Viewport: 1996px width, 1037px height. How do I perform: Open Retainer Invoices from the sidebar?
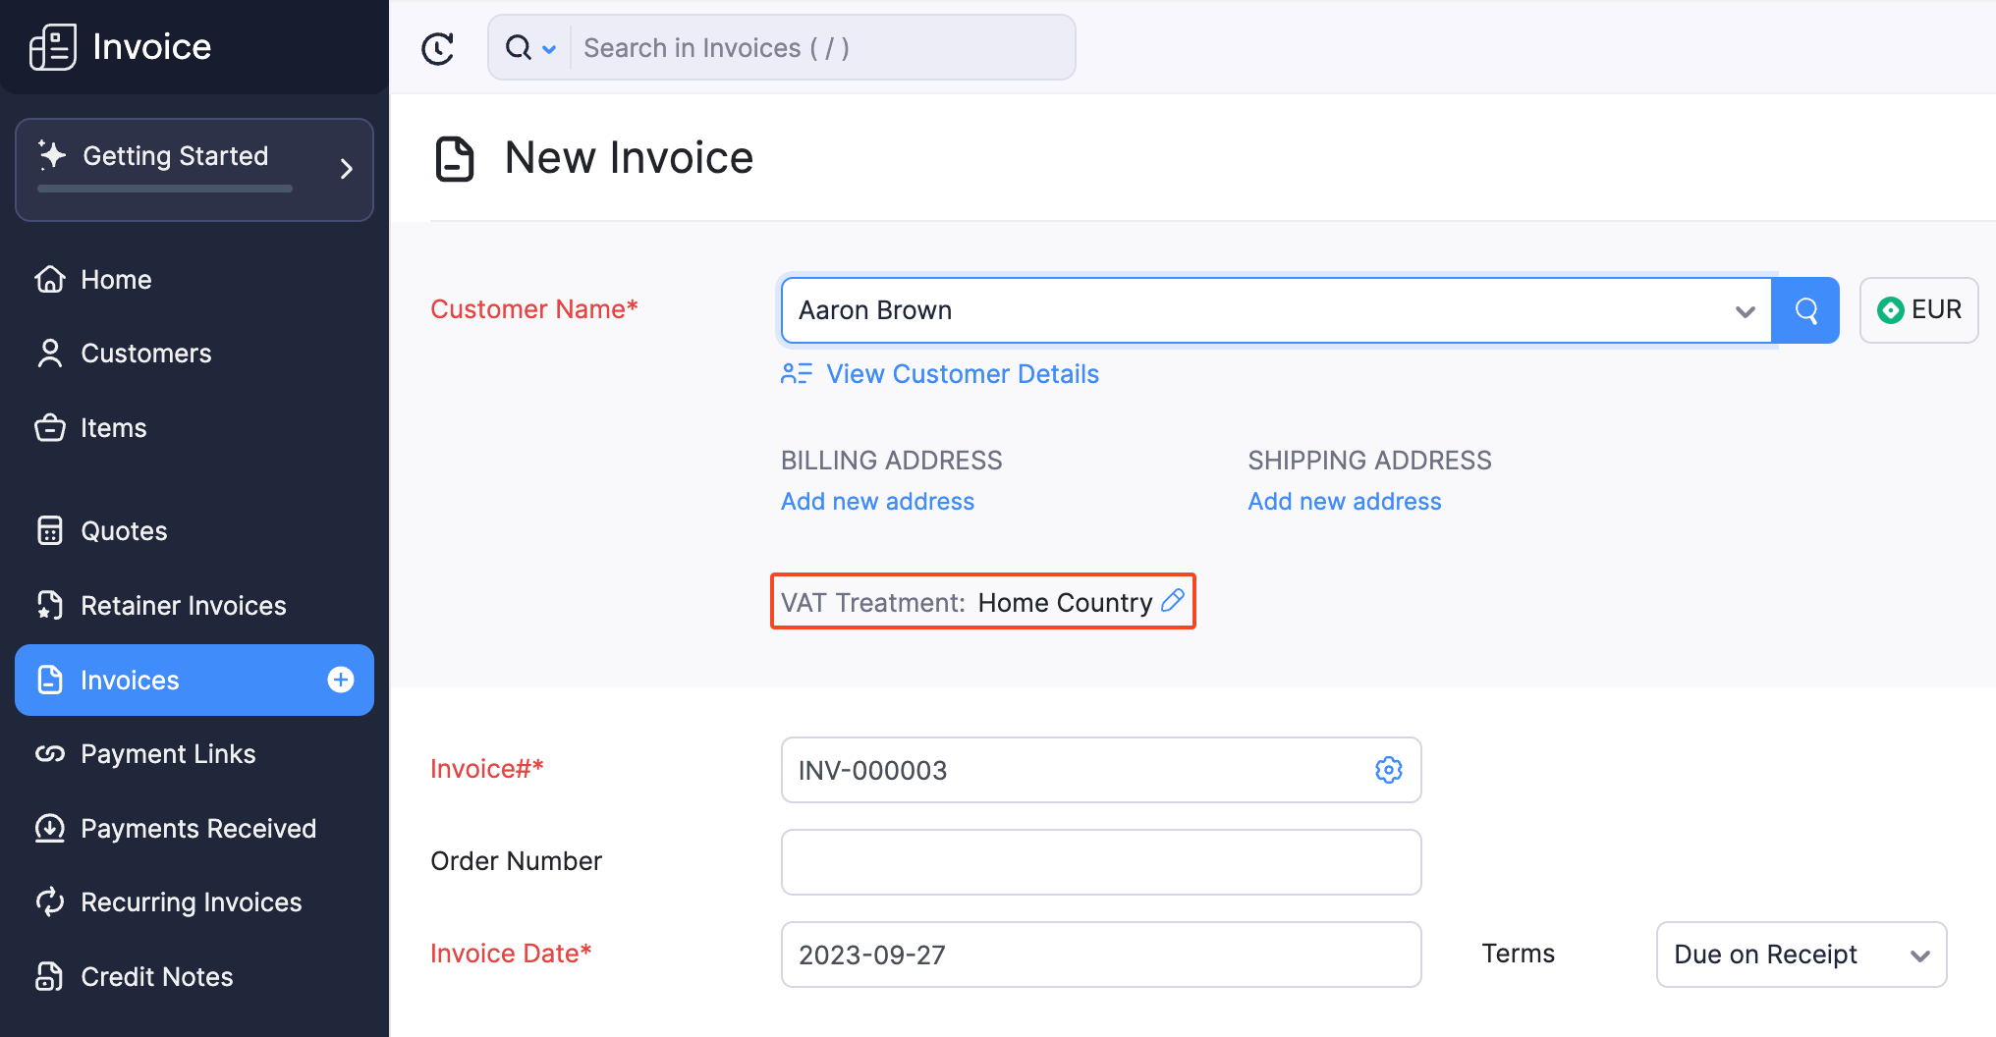coord(183,605)
